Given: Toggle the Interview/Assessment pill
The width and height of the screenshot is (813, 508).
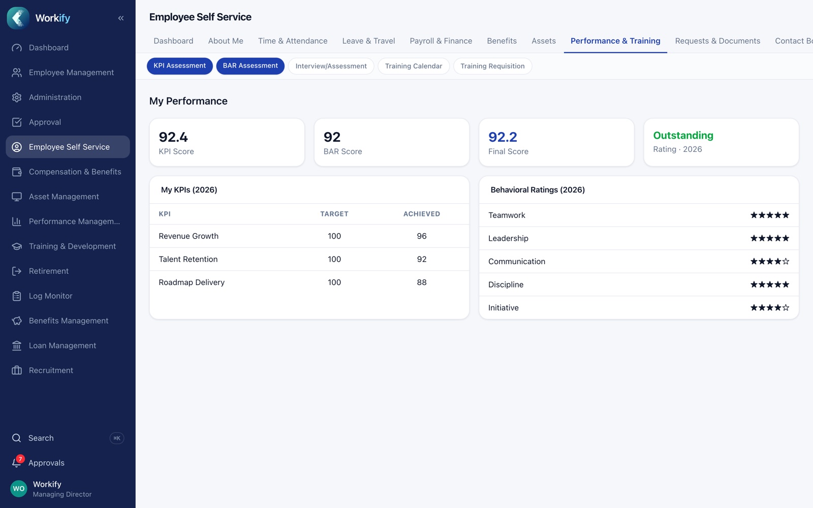Looking at the screenshot, I should (x=331, y=66).
